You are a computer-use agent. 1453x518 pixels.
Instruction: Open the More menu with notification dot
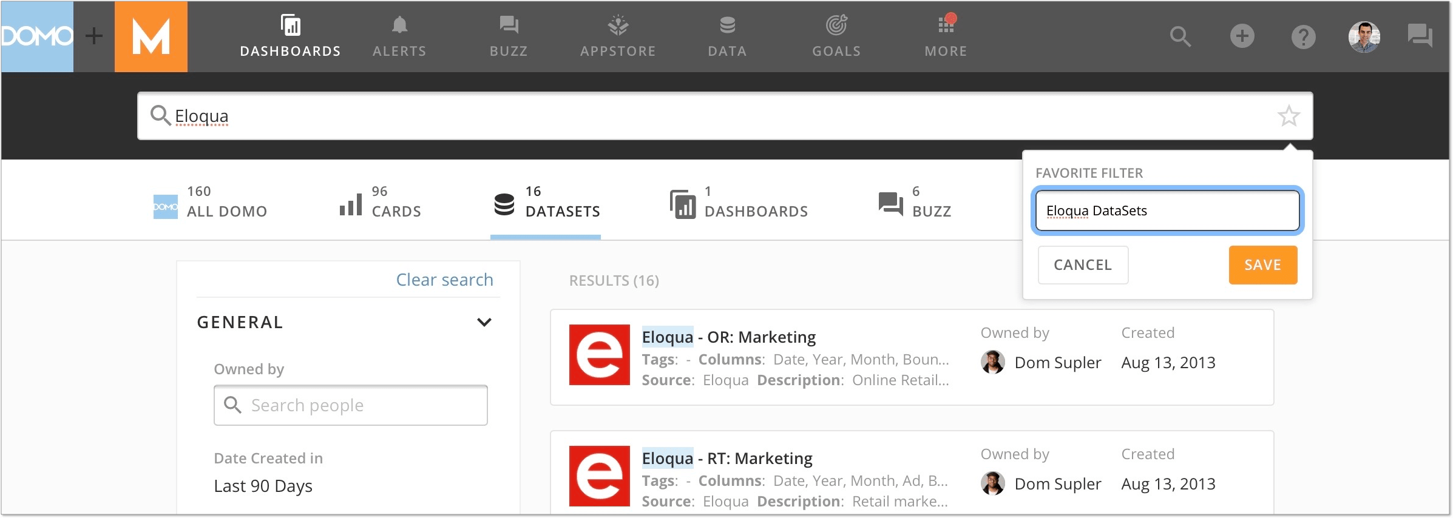(x=946, y=36)
